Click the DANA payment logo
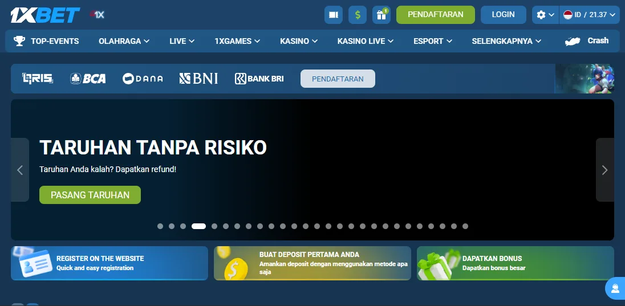Screen dimensions: 625x306 pos(143,79)
